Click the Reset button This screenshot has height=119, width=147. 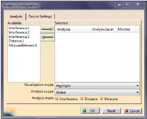111,111
